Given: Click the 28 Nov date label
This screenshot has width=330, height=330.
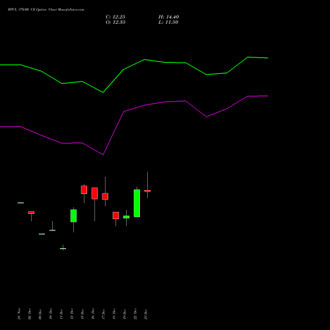Looking at the screenshot, I should click(x=19, y=313).
